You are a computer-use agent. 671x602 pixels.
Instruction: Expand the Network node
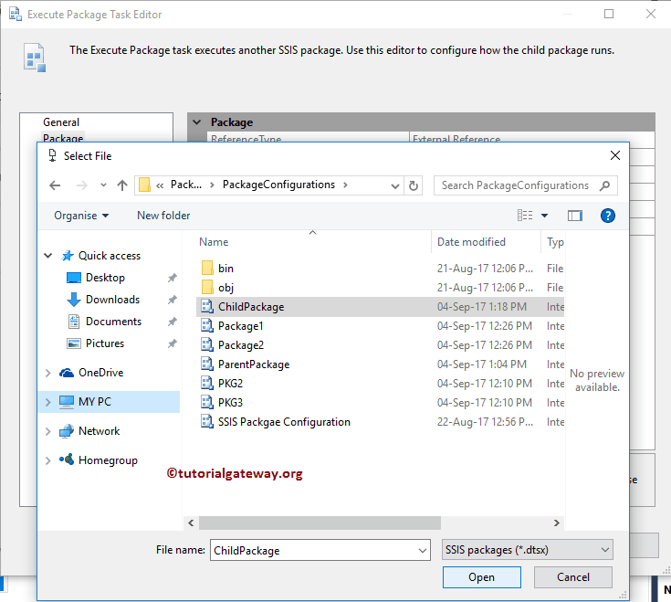pyautogui.click(x=47, y=431)
